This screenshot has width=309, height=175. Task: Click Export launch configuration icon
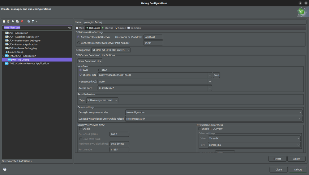click(x=13, y=21)
